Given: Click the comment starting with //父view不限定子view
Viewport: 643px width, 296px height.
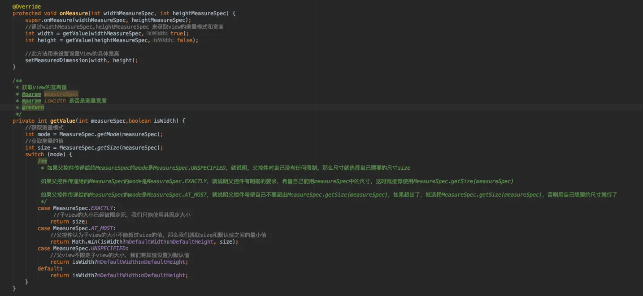Looking at the screenshot, I should pyautogui.click(x=120, y=255).
